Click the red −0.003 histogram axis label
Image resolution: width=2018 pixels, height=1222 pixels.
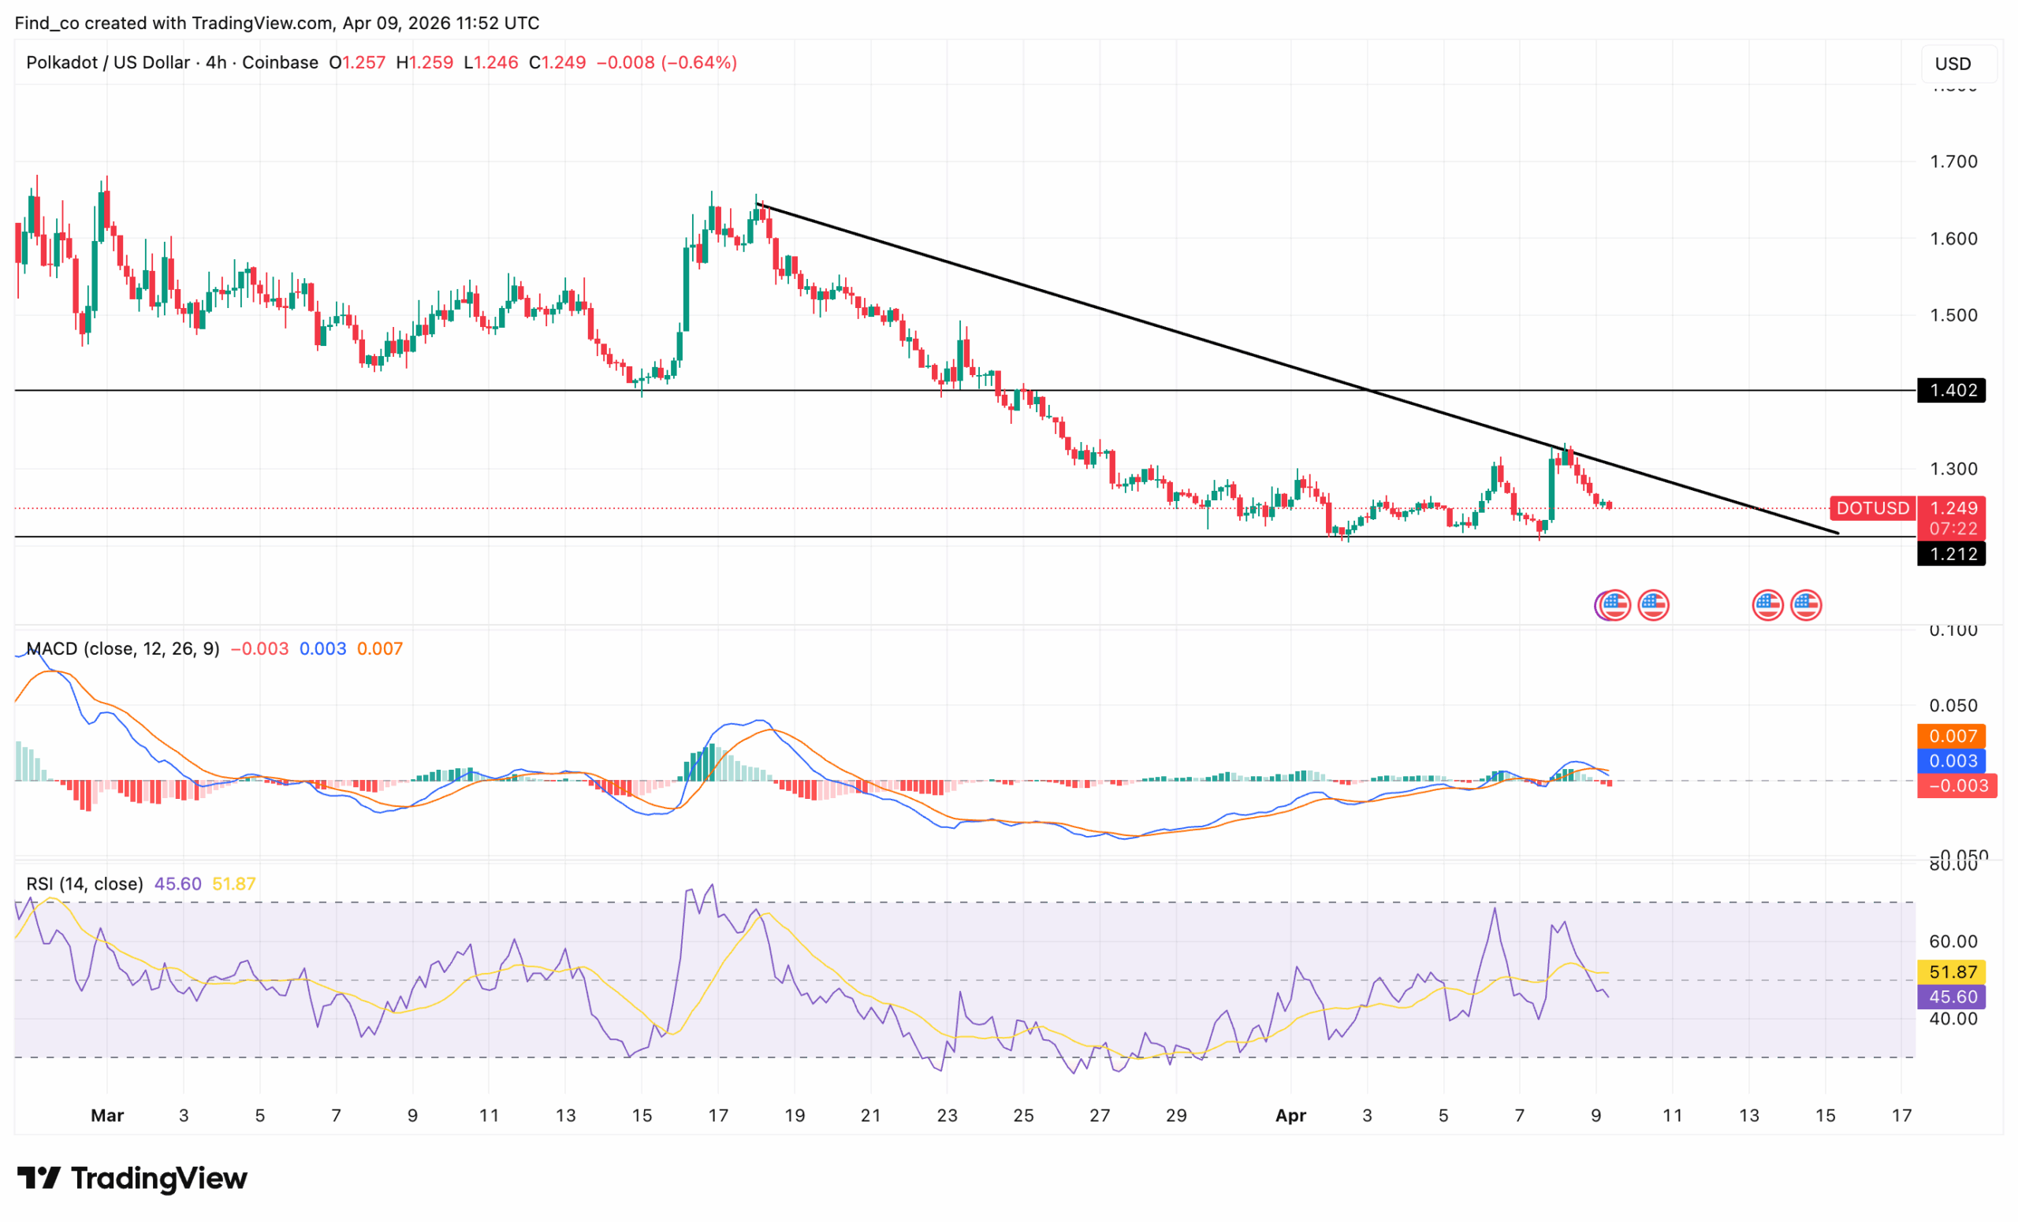1957,786
